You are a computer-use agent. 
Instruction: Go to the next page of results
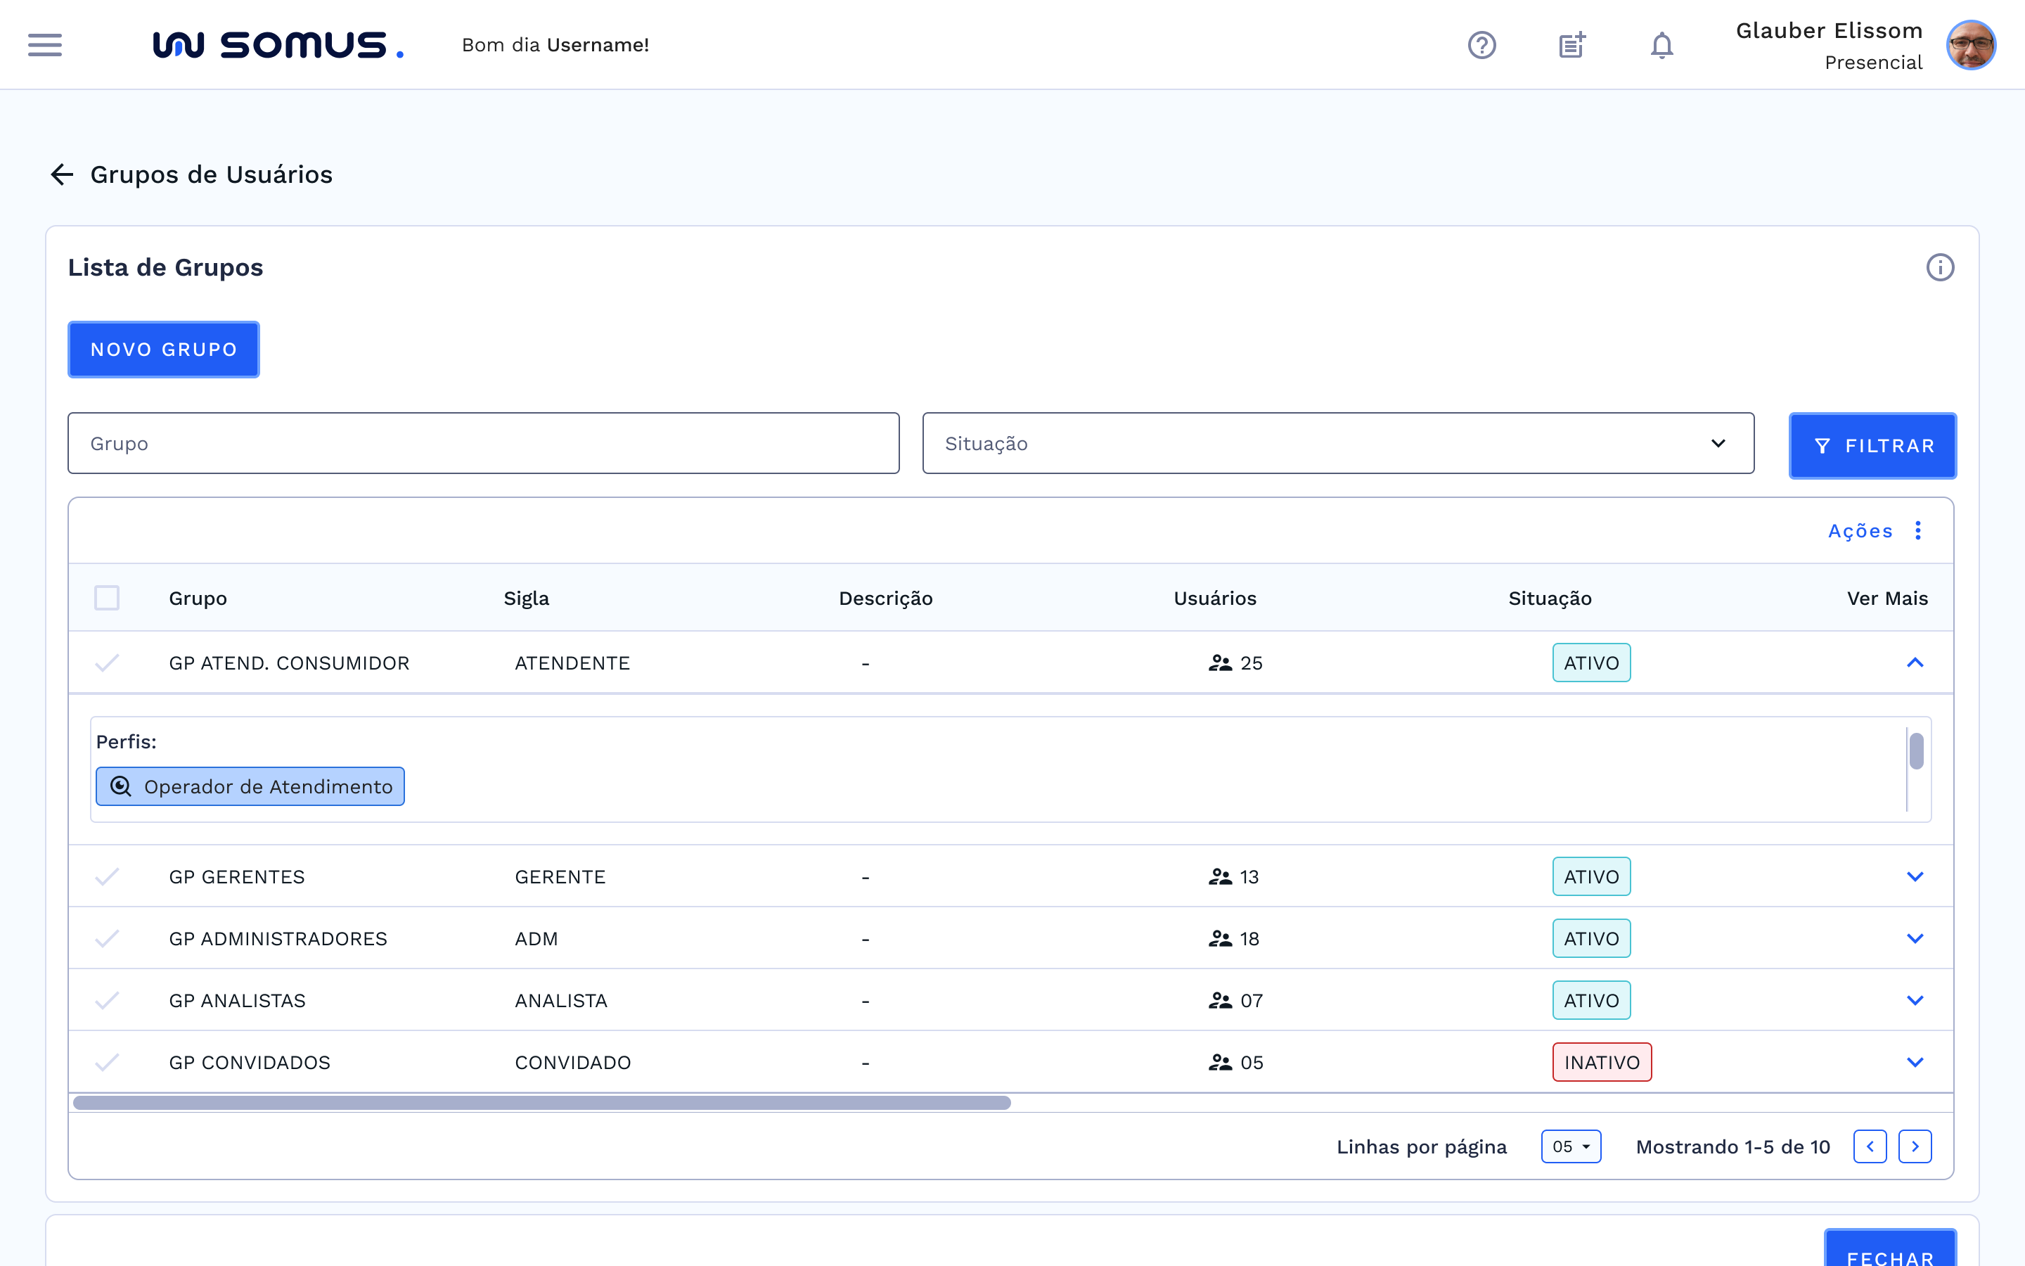coord(1915,1146)
